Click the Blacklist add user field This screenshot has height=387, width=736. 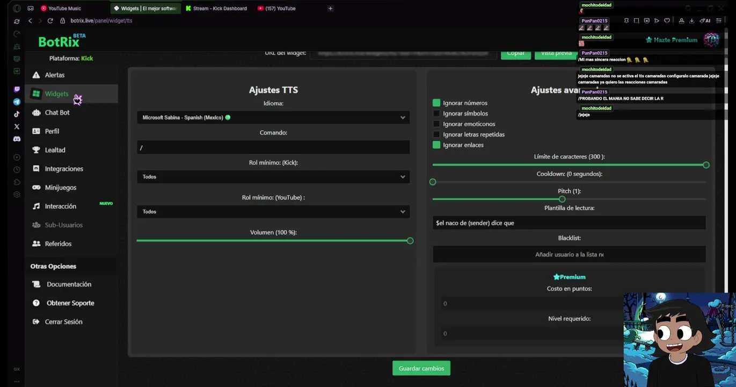[x=569, y=255]
